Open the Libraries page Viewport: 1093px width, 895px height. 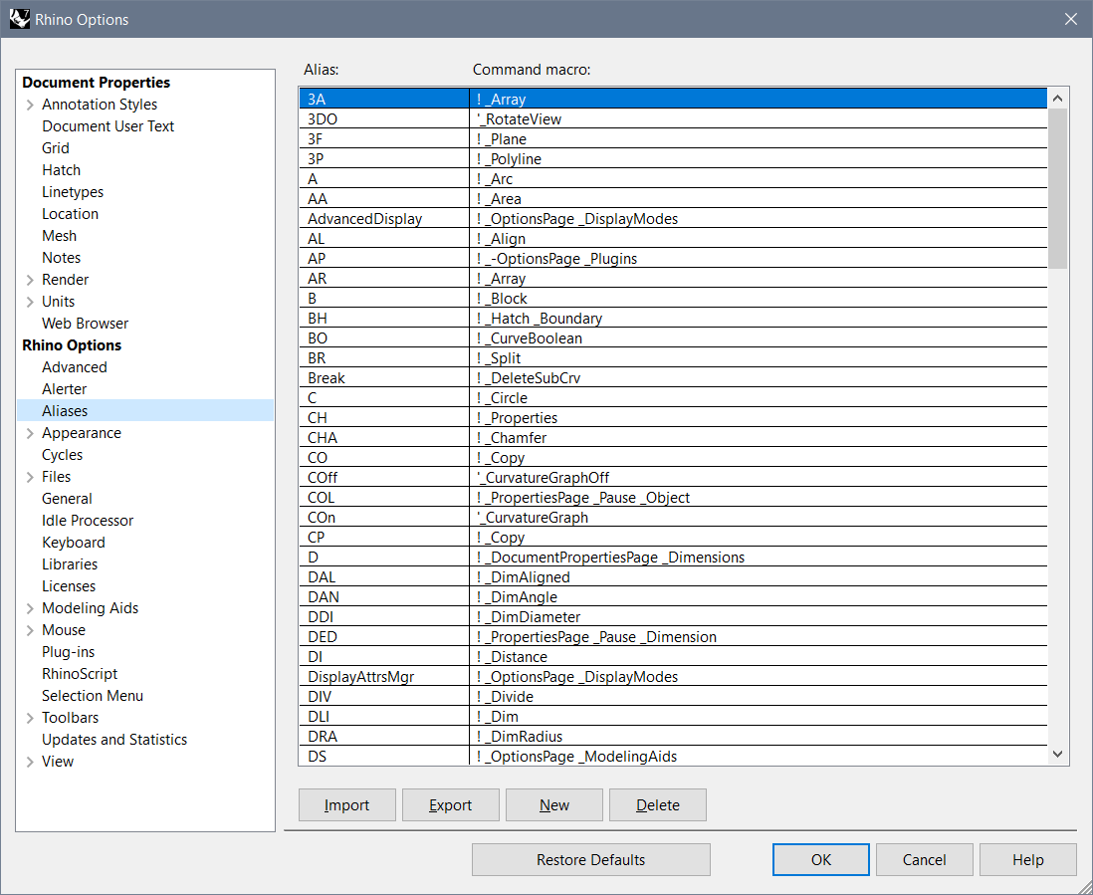[x=70, y=564]
